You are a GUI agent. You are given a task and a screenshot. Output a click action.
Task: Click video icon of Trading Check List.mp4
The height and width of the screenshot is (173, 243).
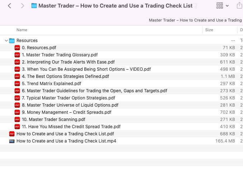click(x=12, y=141)
